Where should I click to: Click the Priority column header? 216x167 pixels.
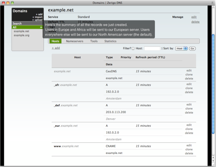coord(126,58)
